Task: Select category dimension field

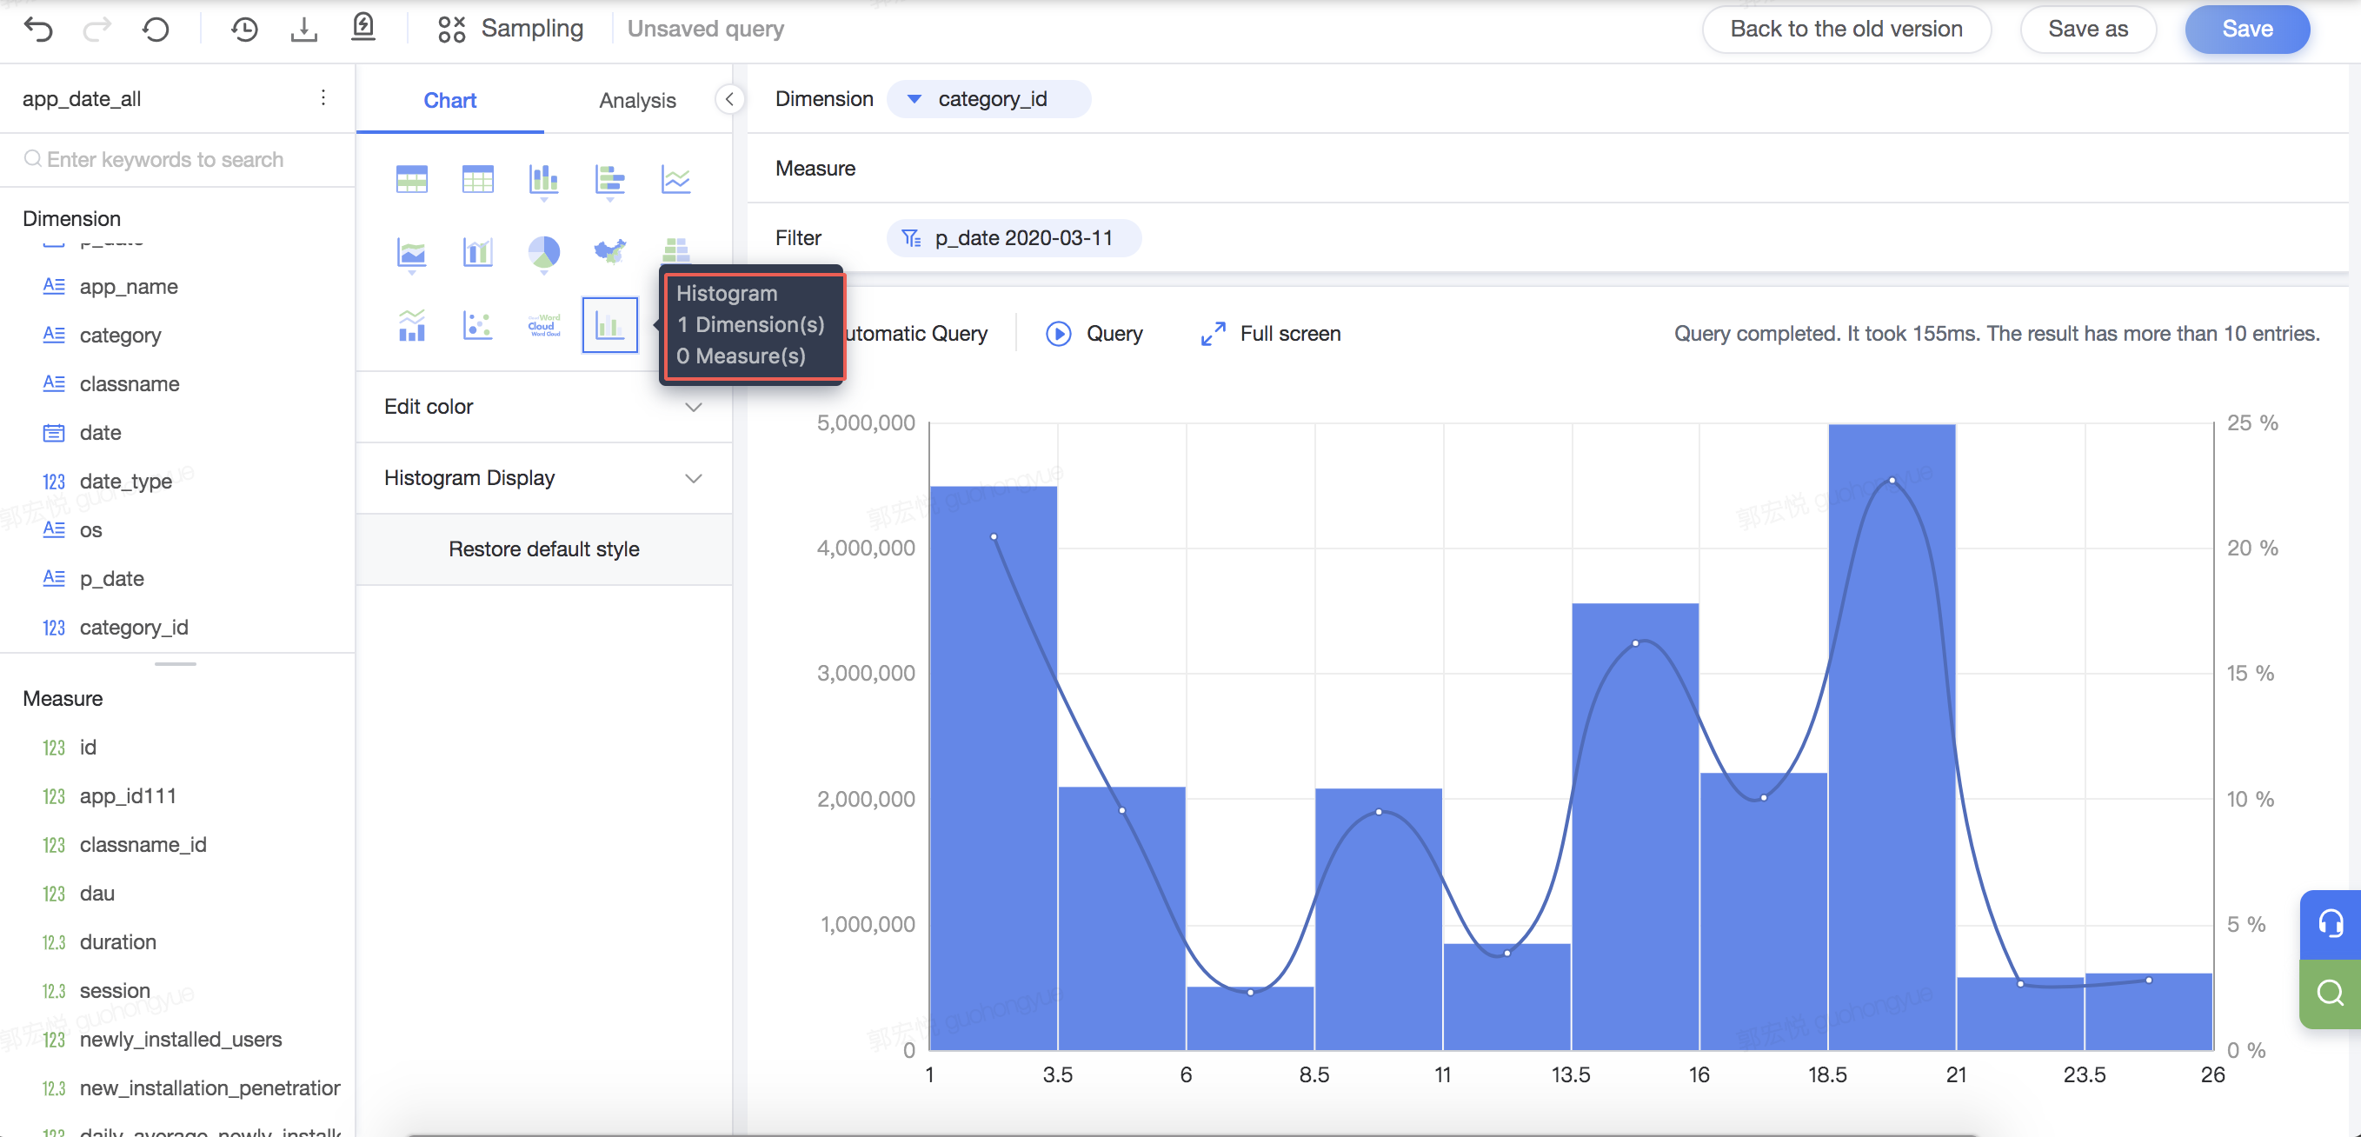Action: [x=120, y=336]
